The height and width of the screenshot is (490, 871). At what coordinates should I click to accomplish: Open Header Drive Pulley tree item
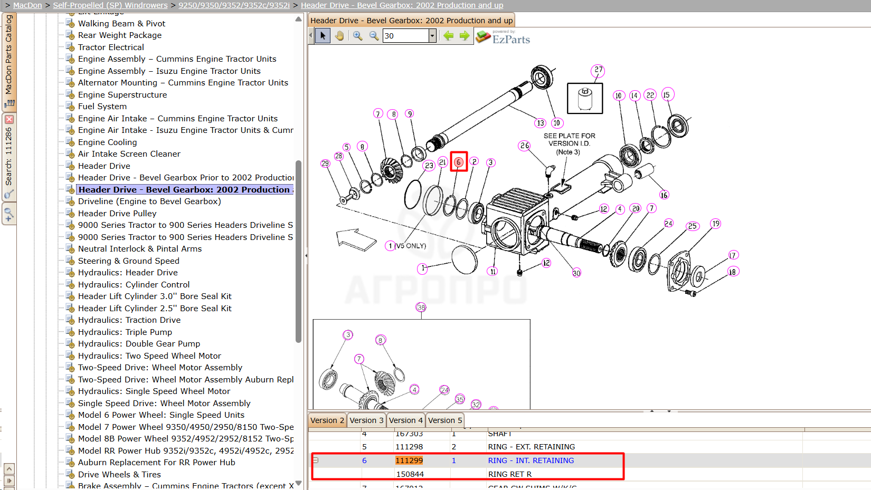117,214
